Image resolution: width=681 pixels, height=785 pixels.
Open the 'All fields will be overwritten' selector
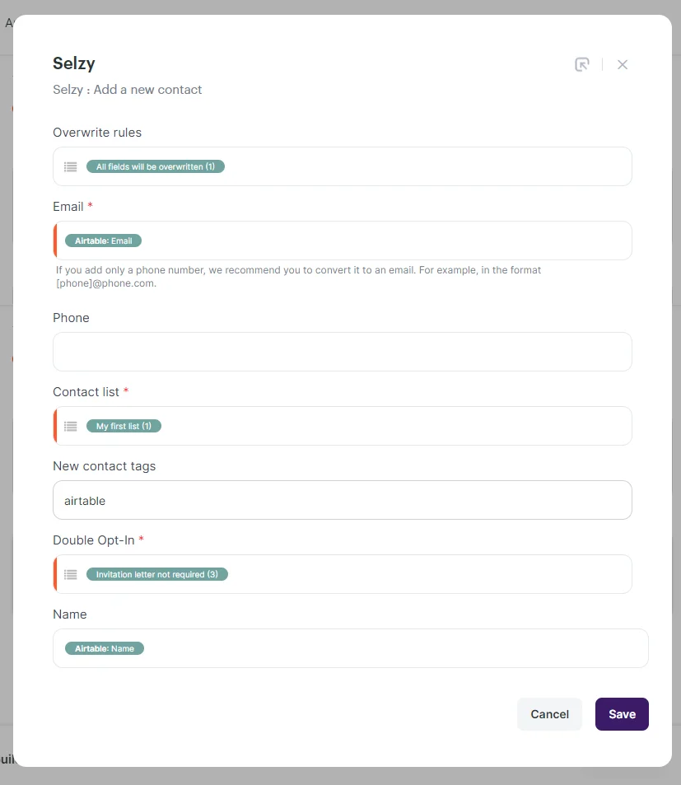[156, 166]
